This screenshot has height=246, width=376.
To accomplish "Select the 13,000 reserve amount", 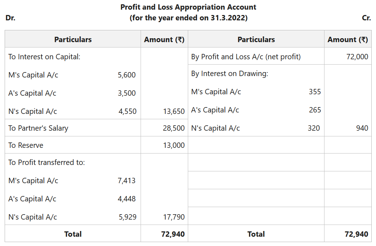I will (174, 145).
